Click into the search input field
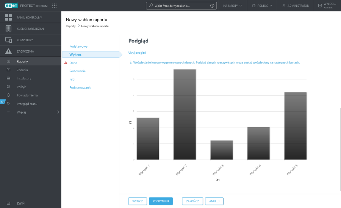Viewport: 341px width, 208px height. click(181, 6)
